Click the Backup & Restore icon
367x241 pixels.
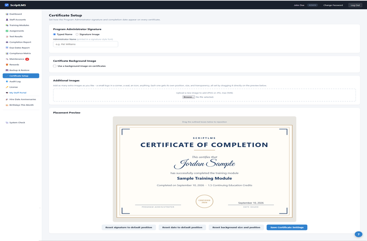coord(7,70)
